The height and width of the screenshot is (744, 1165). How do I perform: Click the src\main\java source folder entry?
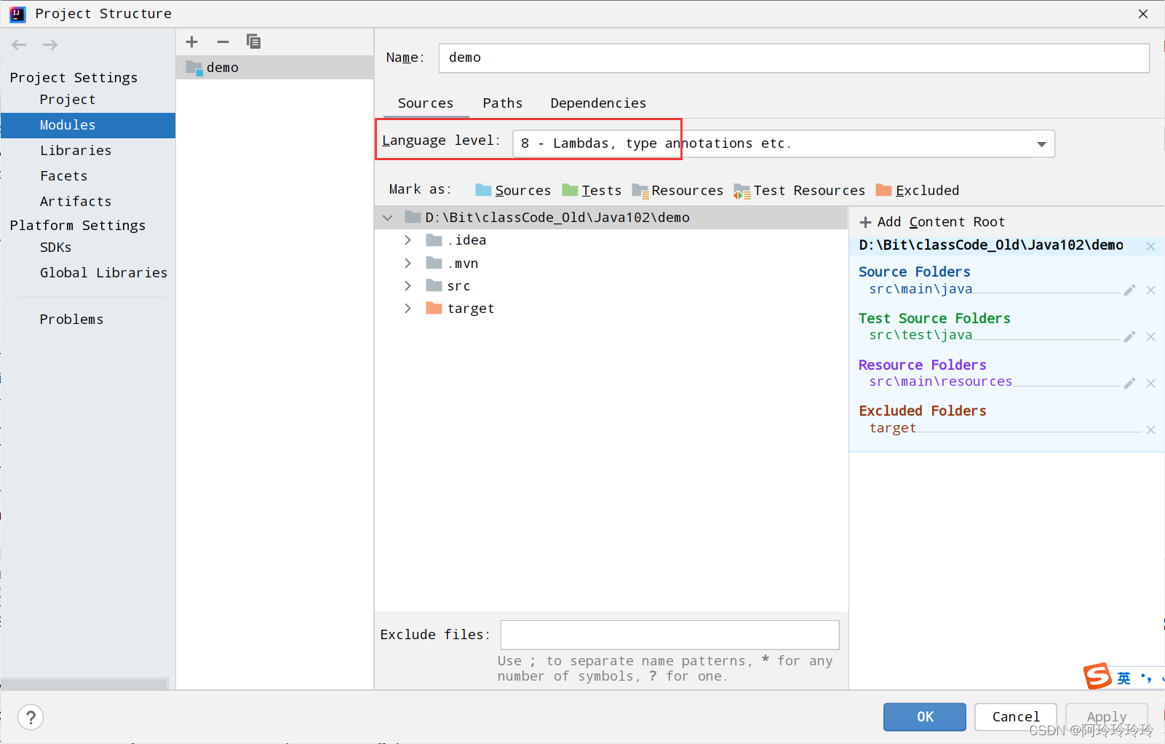point(921,289)
